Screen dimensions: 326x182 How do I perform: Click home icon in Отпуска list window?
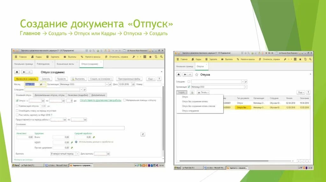179,75
